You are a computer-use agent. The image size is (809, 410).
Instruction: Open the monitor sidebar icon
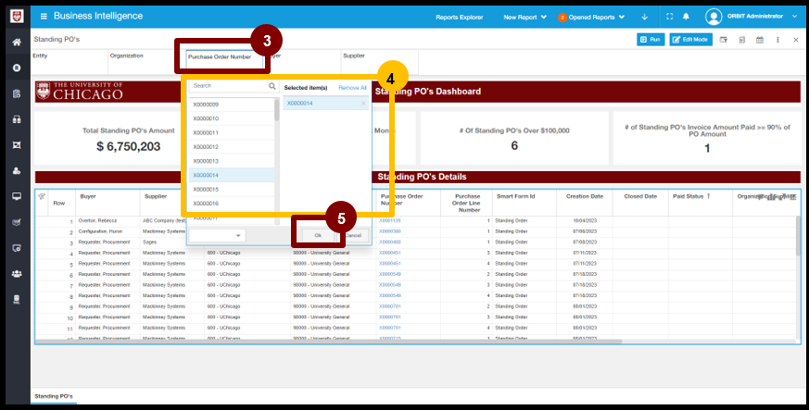point(17,196)
